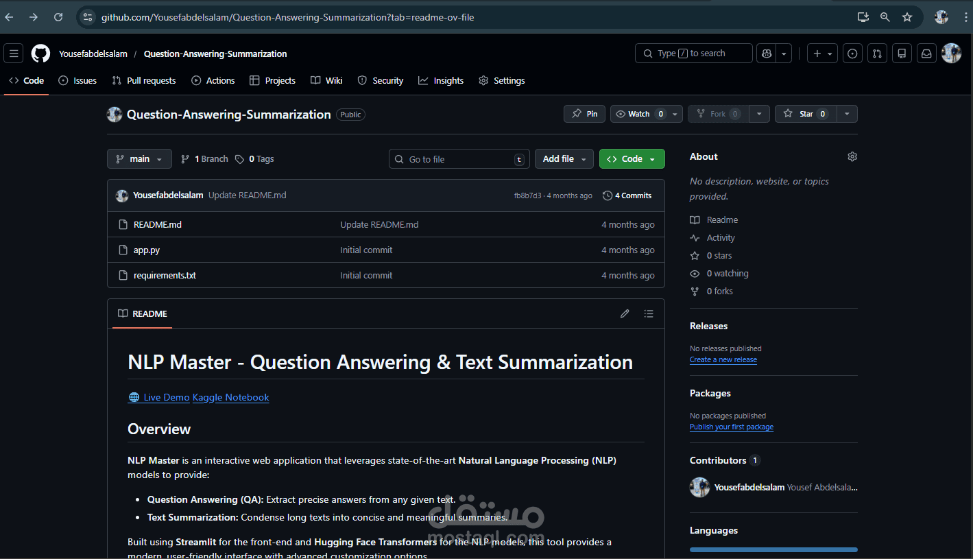The image size is (973, 559).
Task: Open the Live Demo link
Action: coord(159,397)
